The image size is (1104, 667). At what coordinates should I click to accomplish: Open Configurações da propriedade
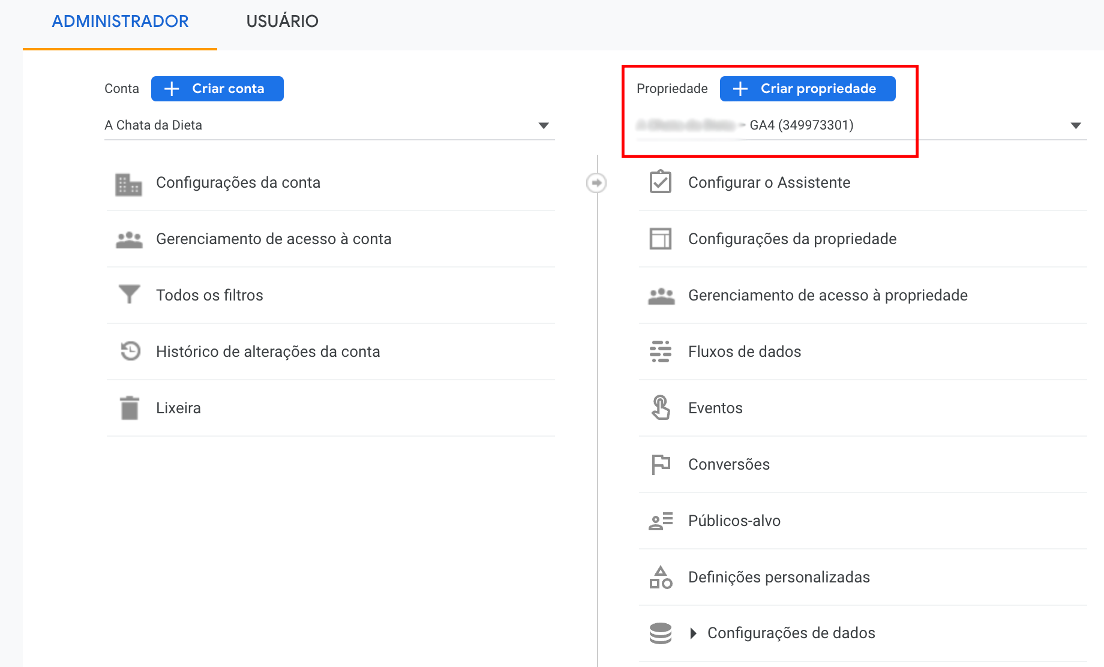(x=791, y=239)
